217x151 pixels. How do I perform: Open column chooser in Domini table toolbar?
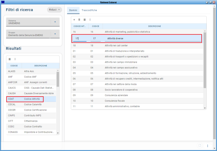[85, 20]
